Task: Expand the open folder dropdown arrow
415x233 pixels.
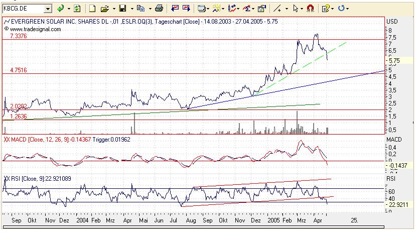Action: pyautogui.click(x=114, y=9)
